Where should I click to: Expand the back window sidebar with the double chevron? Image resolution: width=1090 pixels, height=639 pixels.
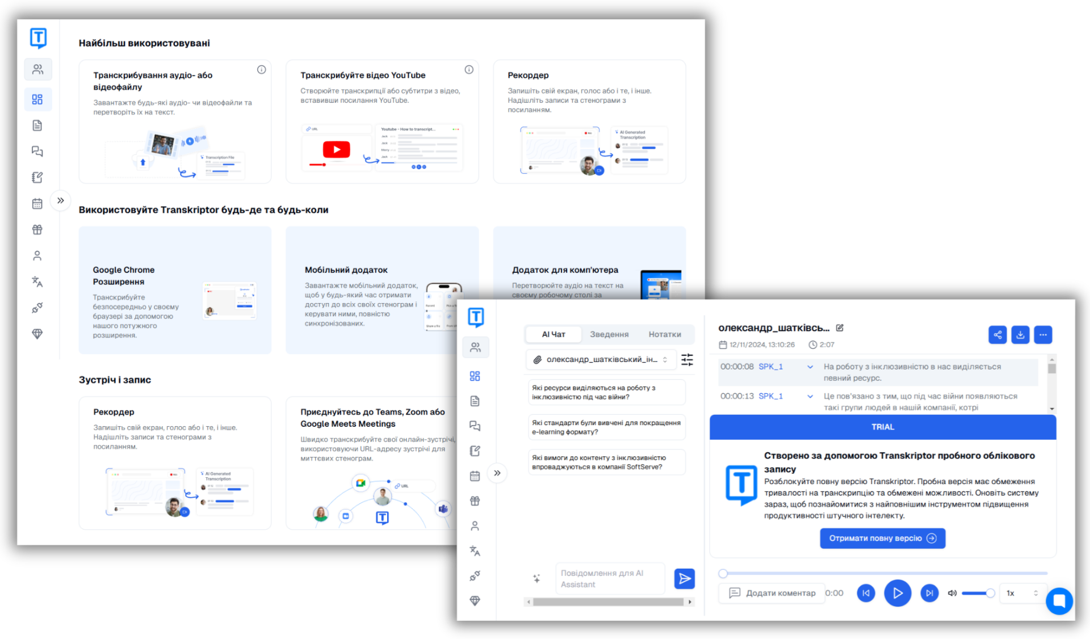pyautogui.click(x=61, y=200)
